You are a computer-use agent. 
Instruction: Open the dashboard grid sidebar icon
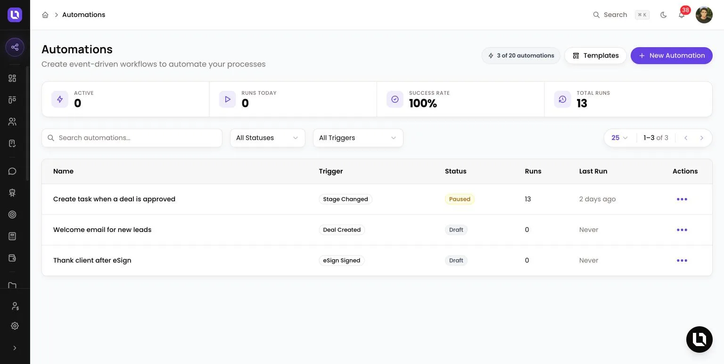pos(12,78)
